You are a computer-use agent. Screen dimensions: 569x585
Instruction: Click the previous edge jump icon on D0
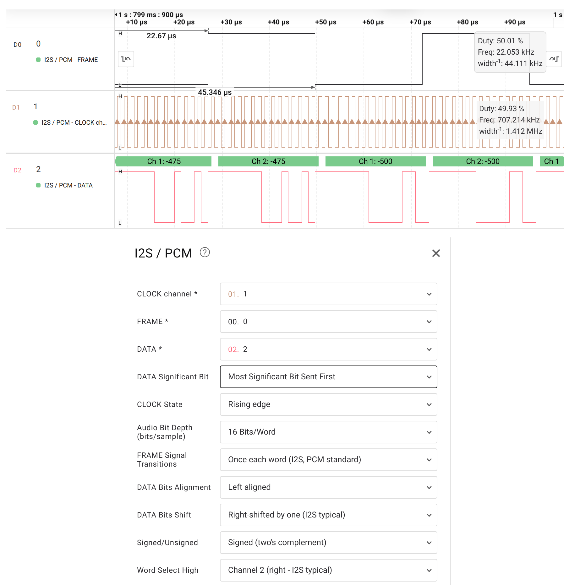[x=126, y=59]
